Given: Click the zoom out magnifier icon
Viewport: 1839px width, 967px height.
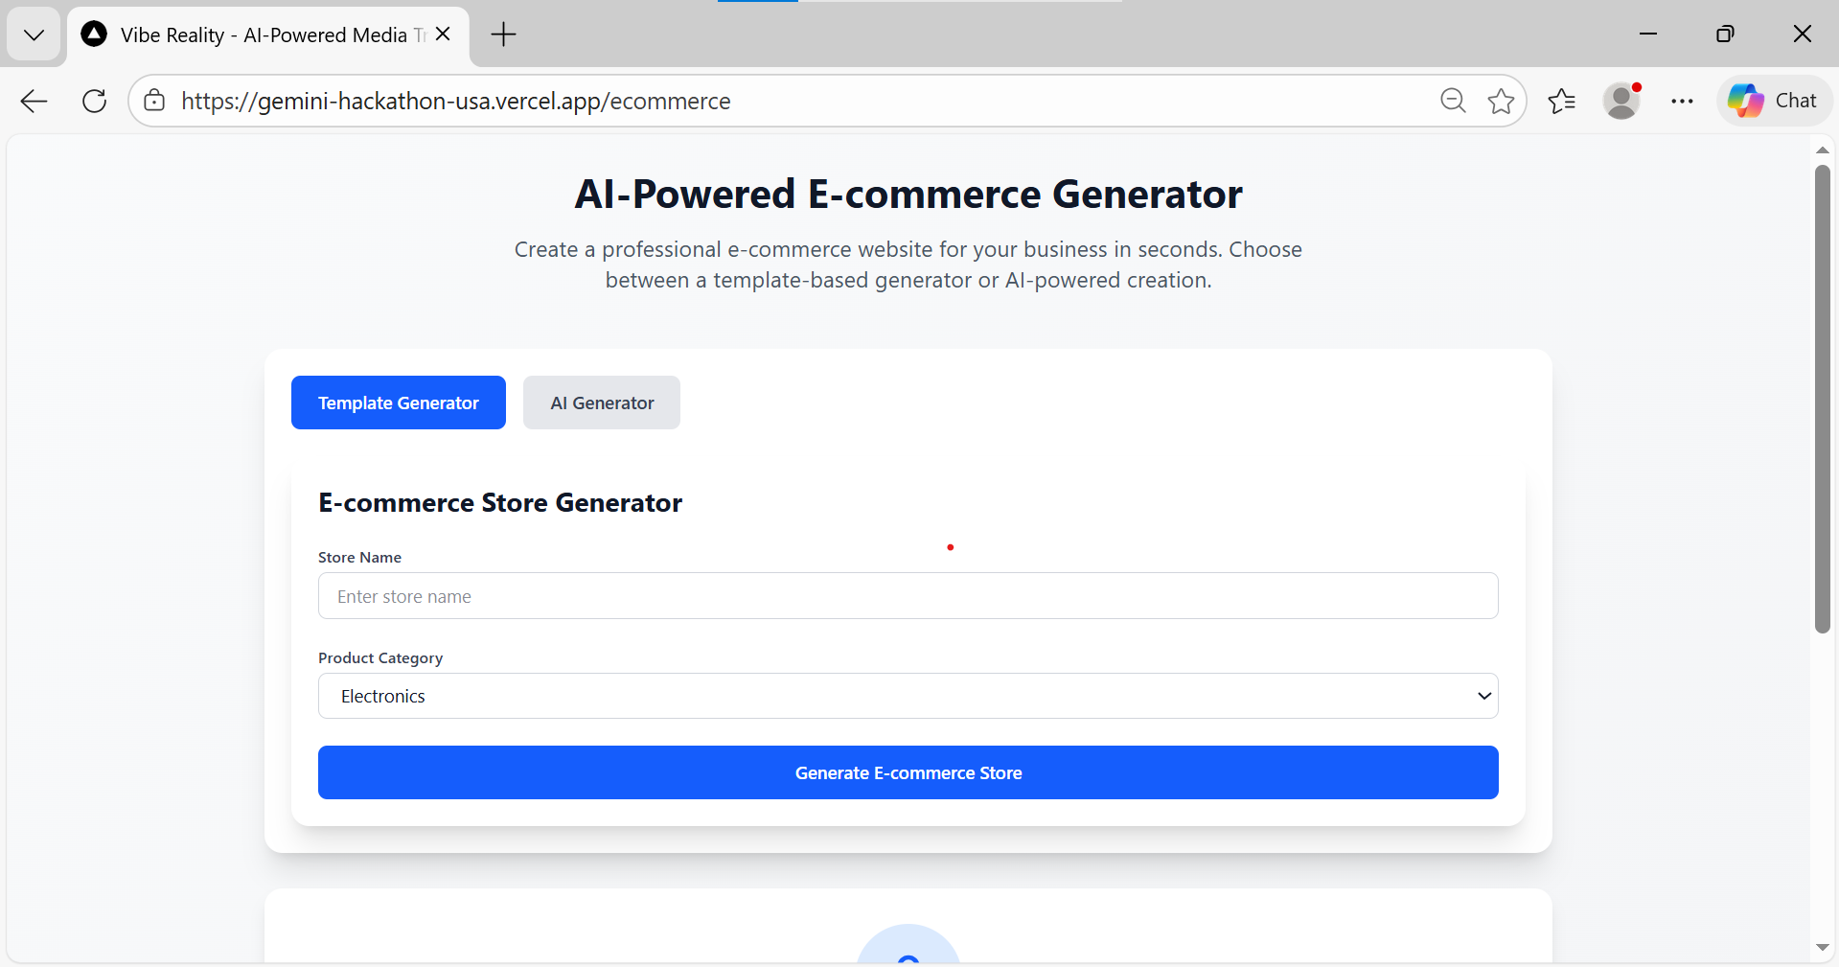Looking at the screenshot, I should [x=1453, y=101].
